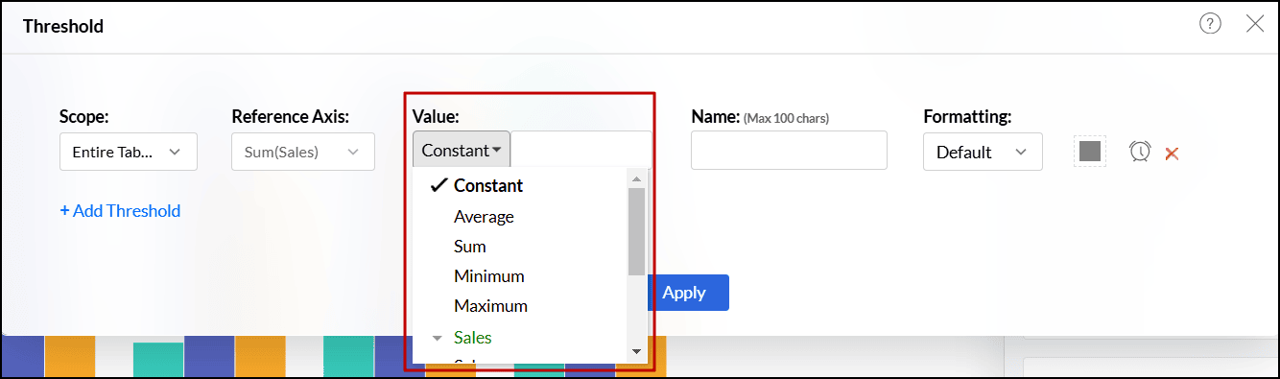Expand the Scope dropdown
This screenshot has width=1280, height=379.
(129, 152)
